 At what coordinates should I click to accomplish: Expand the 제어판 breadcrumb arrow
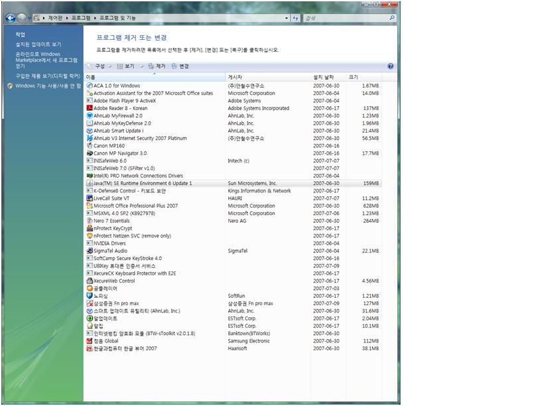coord(67,18)
